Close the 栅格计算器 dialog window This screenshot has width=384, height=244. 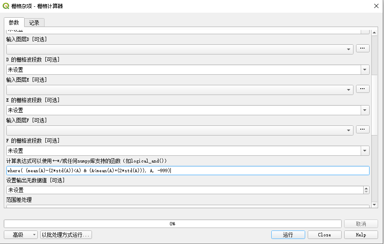click(376, 6)
